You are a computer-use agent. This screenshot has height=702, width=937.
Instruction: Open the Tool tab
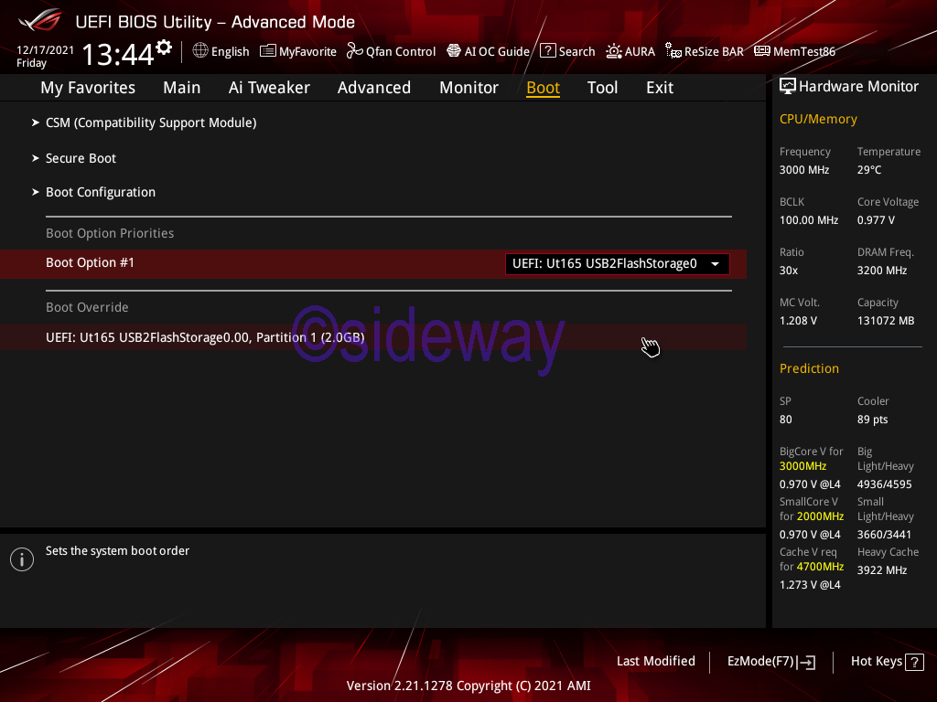coord(602,88)
